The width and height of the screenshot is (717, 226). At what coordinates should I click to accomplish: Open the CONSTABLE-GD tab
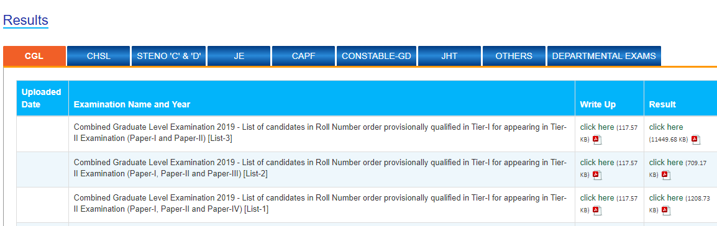click(377, 56)
